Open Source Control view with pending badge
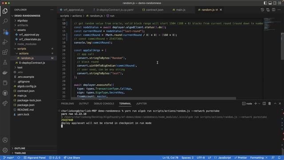This screenshot has width=284, height=160. tap(5, 32)
